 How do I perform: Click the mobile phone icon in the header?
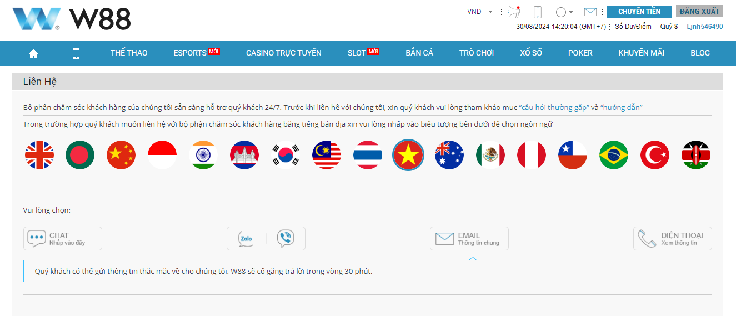tap(538, 12)
